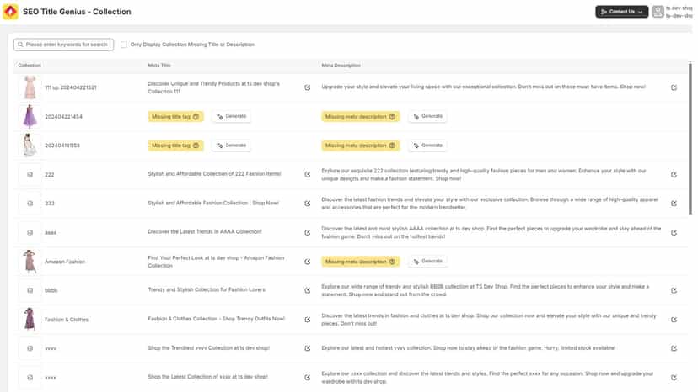Edit meta description of Fashion & Clothes
Viewport: 698px width, 392px height.
tap(674, 320)
